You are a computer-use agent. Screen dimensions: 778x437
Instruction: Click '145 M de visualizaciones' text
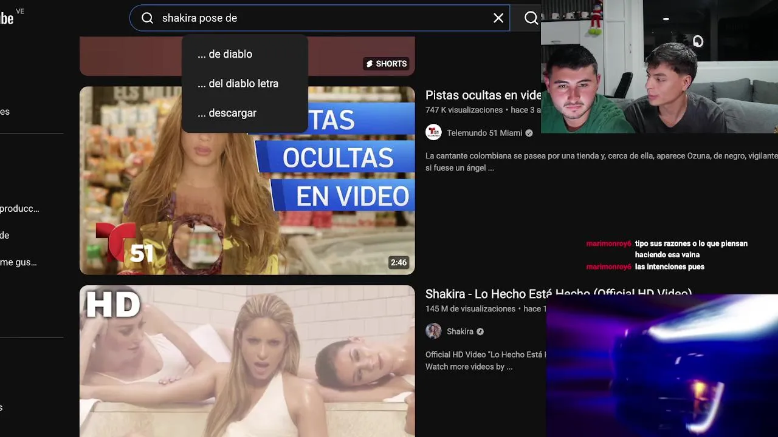click(x=470, y=309)
